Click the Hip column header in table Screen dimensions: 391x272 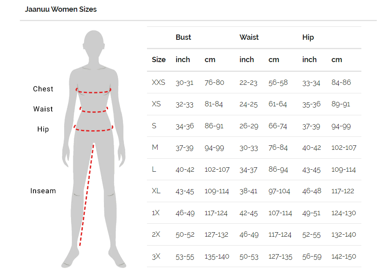pos(308,37)
